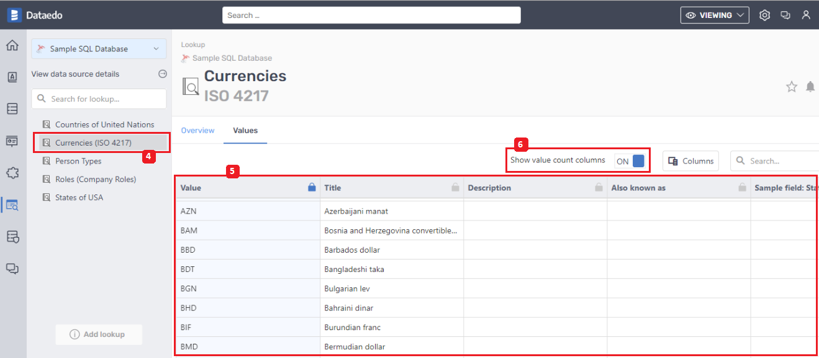Click the home icon in left sidebar

[12, 45]
